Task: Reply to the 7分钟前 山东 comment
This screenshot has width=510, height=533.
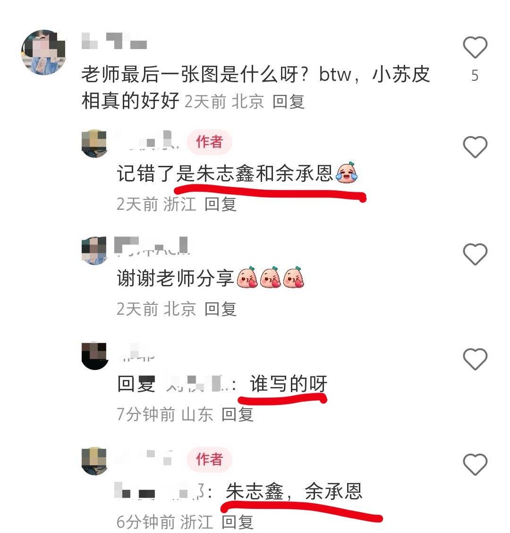Action: pos(237,414)
